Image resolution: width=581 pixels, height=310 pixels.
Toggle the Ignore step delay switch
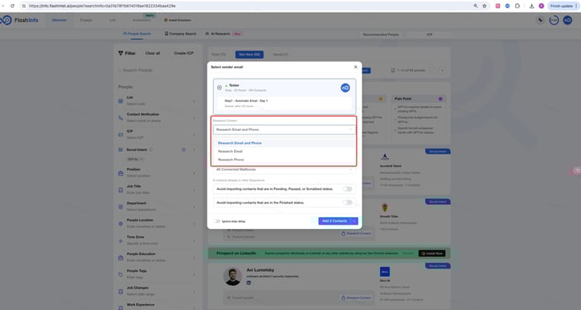coord(217,221)
